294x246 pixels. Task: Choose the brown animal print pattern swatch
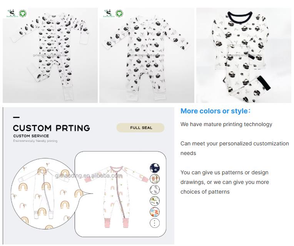pos(155,179)
